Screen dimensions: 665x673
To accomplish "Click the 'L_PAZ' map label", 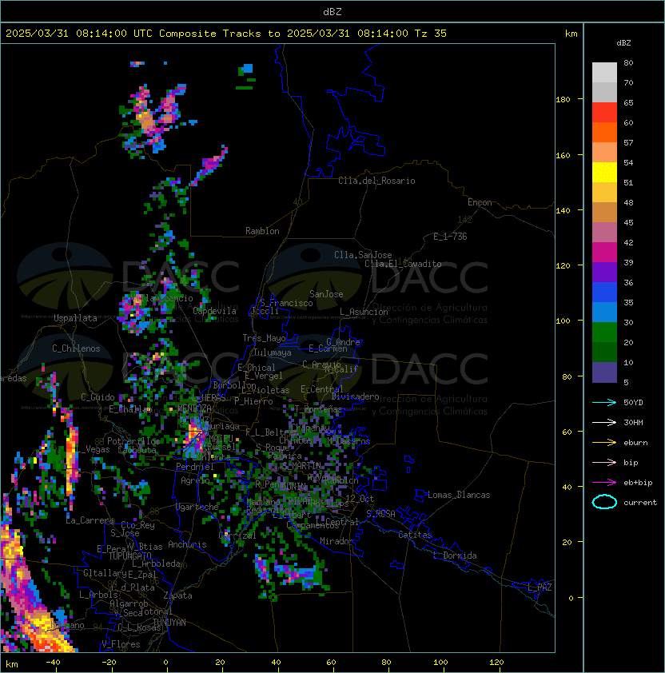I will [540, 587].
